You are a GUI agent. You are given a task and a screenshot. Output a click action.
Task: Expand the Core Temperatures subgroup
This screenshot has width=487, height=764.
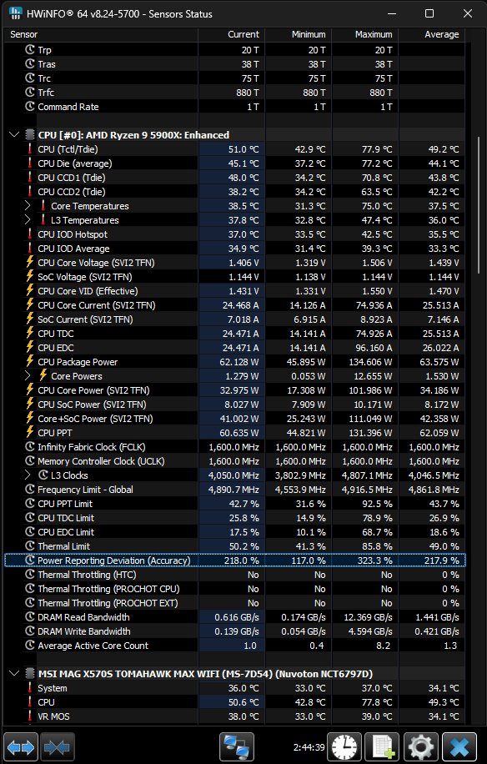click(x=28, y=206)
